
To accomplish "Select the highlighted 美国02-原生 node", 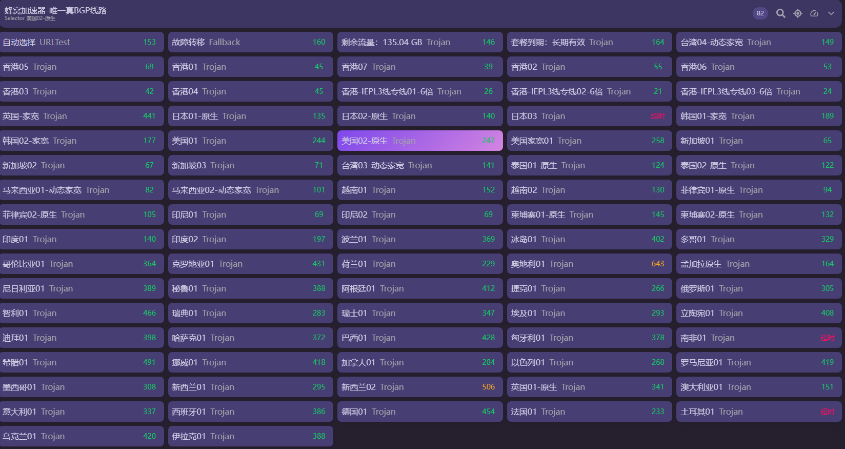I will [419, 141].
